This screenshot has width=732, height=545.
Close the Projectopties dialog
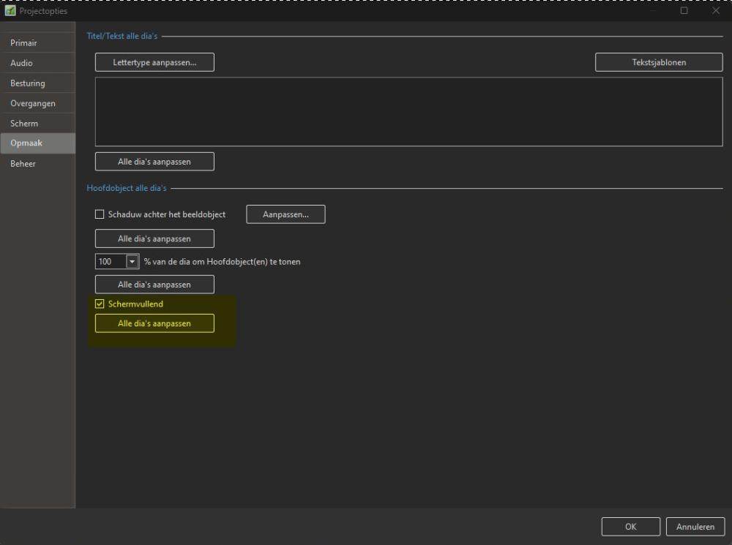716,10
